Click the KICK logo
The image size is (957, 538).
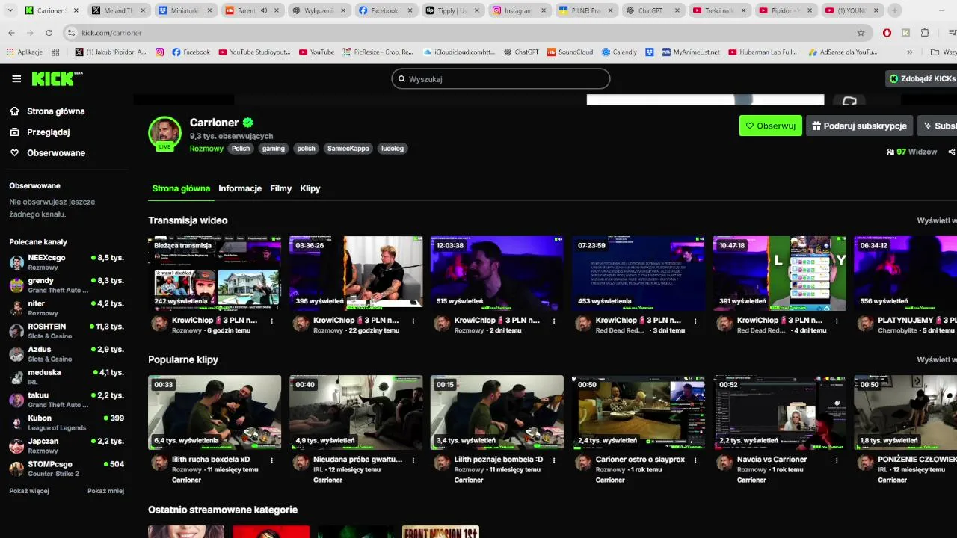57,78
